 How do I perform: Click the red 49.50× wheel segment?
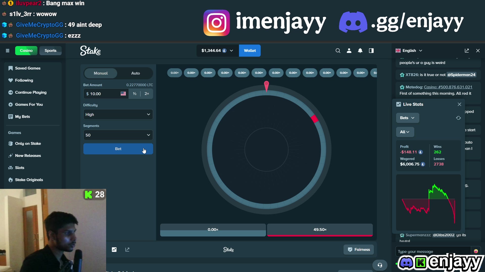point(314,119)
